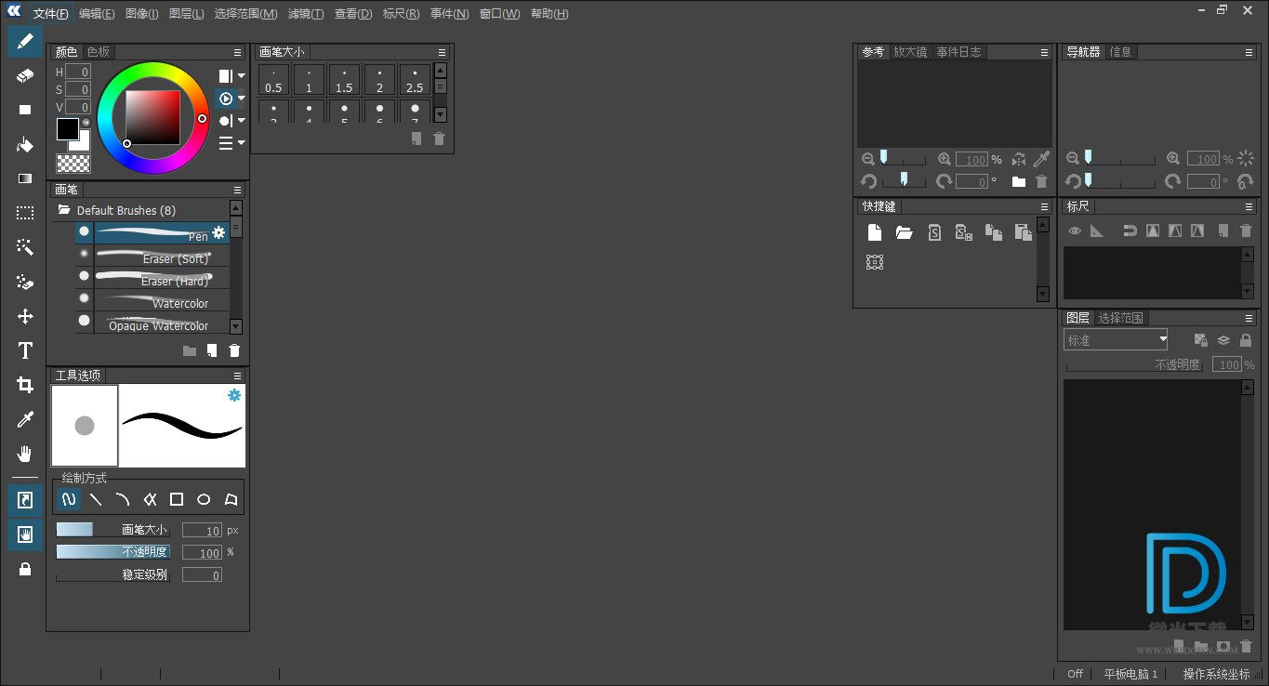Viewport: 1269px width, 686px height.
Task: Switch to the 色板 tab
Action: tap(99, 52)
